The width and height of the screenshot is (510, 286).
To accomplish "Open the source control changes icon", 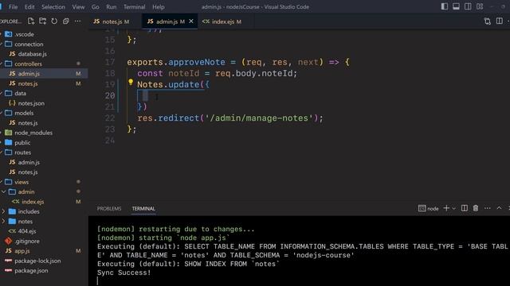I will point(487,21).
